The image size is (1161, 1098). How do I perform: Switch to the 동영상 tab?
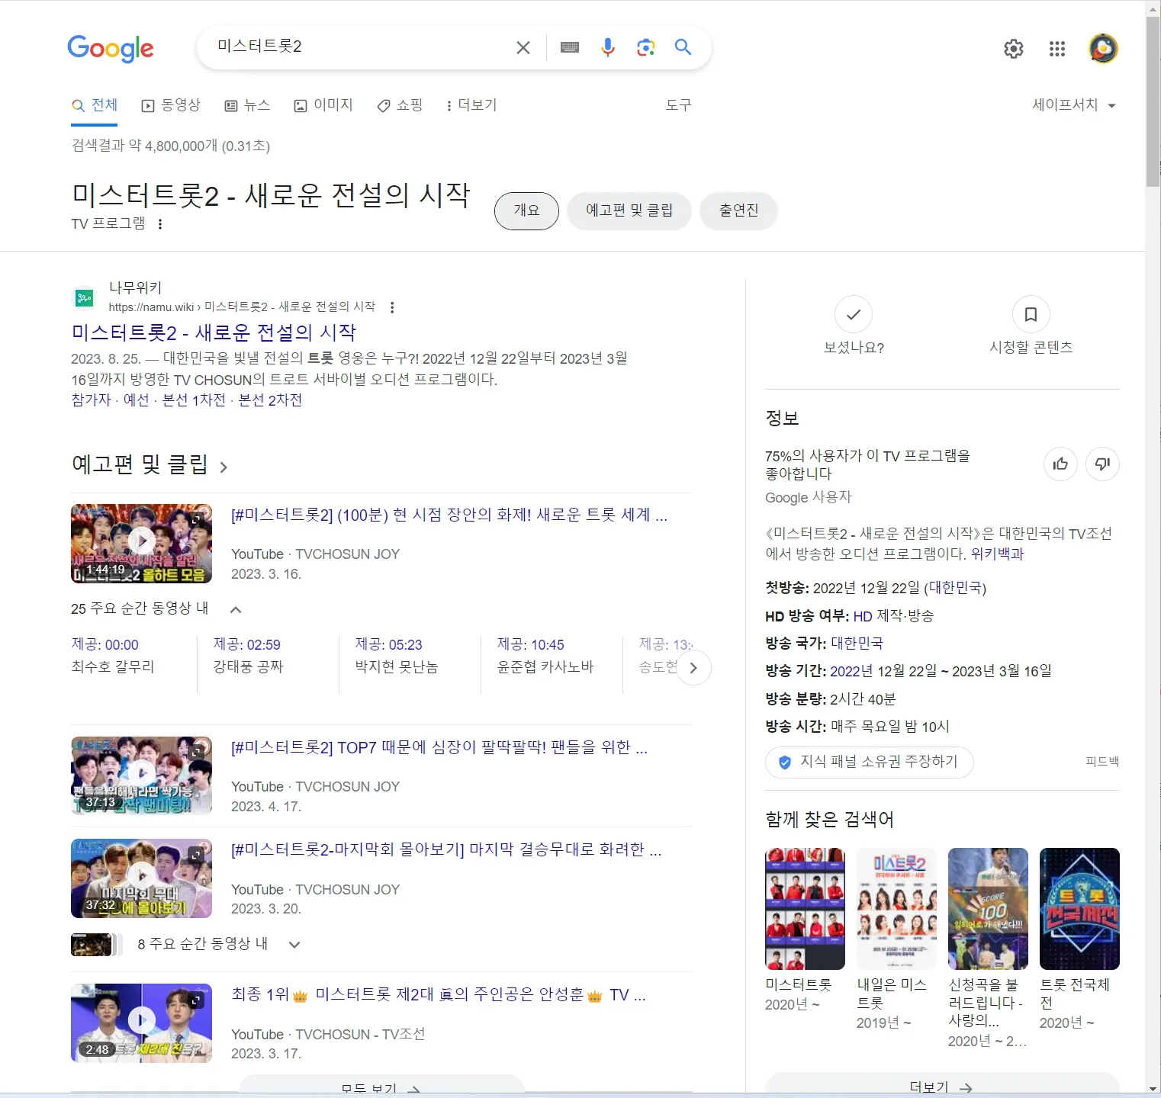coord(171,105)
